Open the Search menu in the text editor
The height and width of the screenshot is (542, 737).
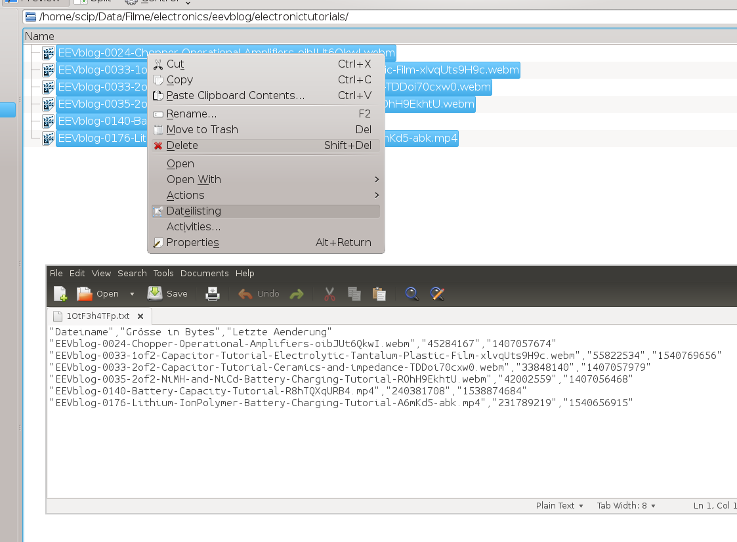tap(132, 273)
